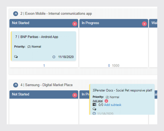Add a card to Exxon Not Started column

pyautogui.click(x=75, y=24)
